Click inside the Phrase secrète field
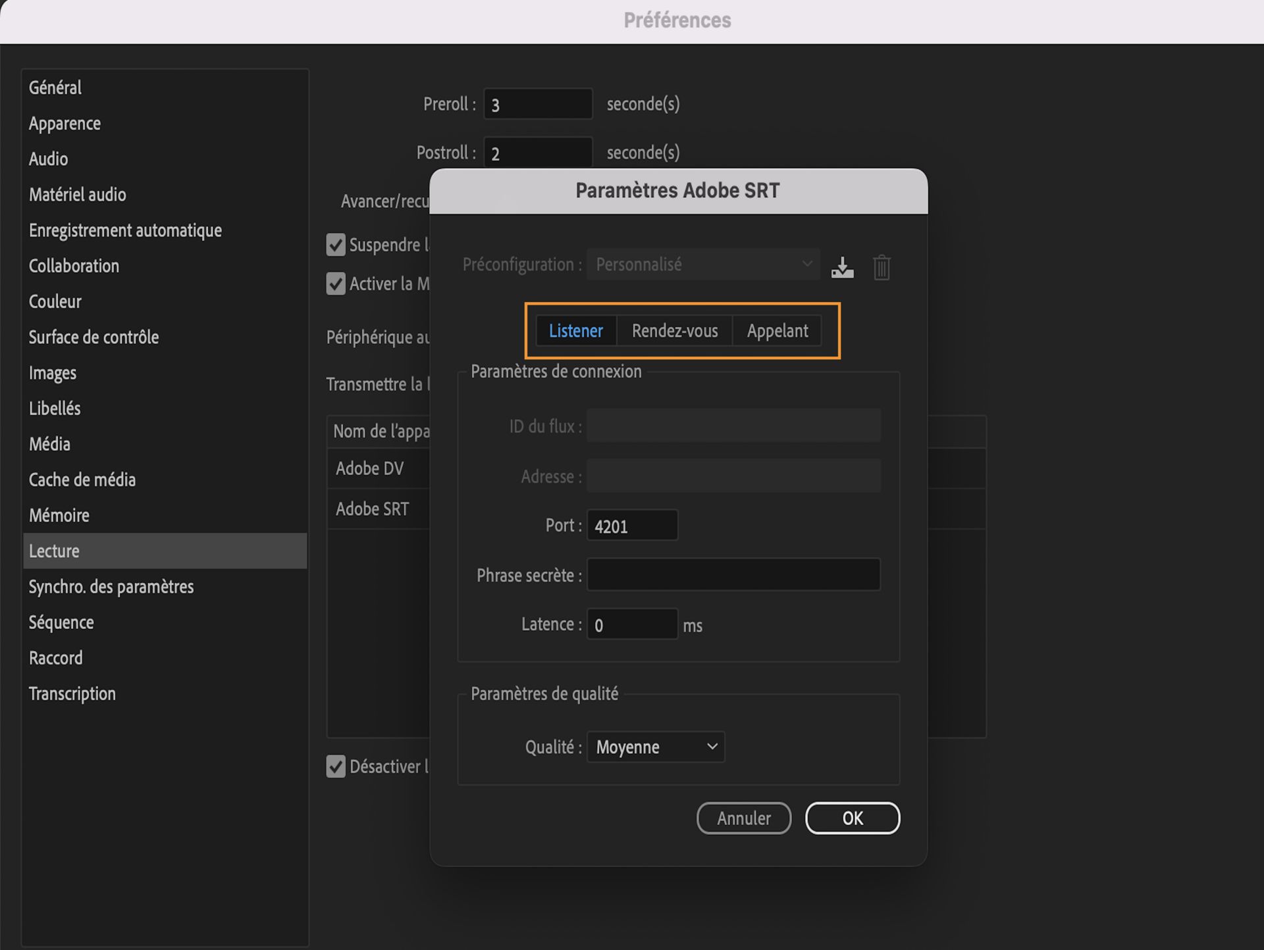 [x=733, y=574]
